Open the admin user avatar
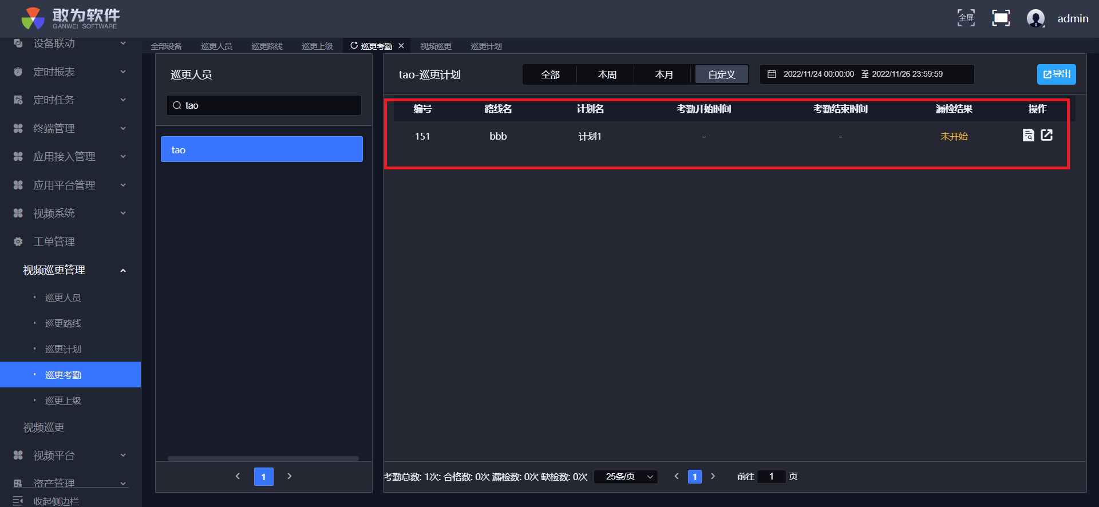Image resolution: width=1099 pixels, height=507 pixels. pyautogui.click(x=1035, y=18)
